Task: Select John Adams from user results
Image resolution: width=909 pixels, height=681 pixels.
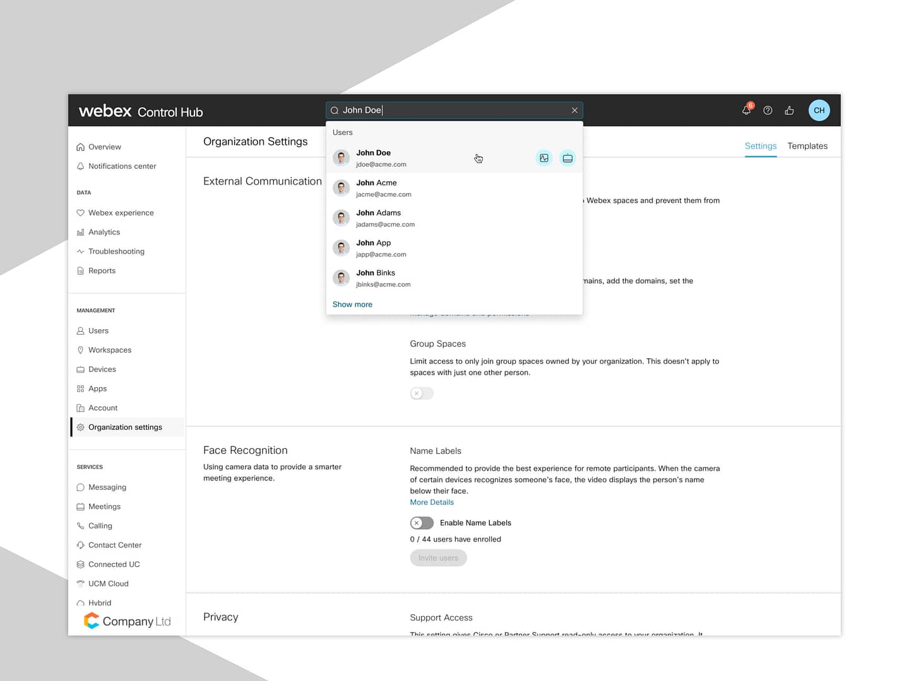Action: coord(379,218)
